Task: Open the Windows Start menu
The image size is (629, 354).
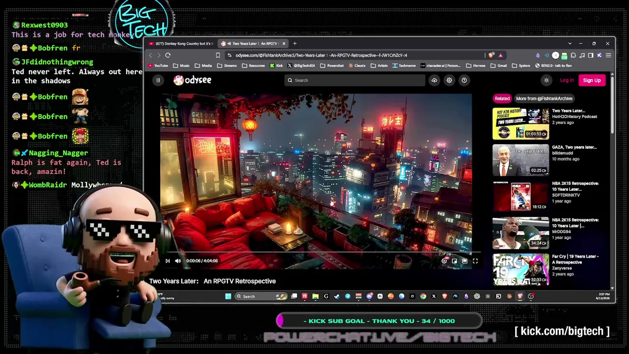Action: tap(228, 296)
